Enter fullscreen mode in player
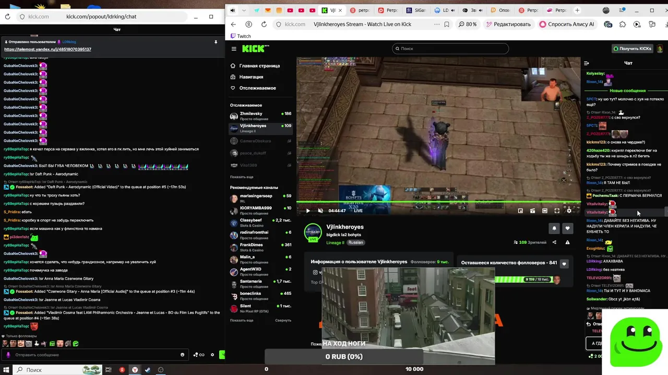This screenshot has height=375, width=668. tap(557, 211)
